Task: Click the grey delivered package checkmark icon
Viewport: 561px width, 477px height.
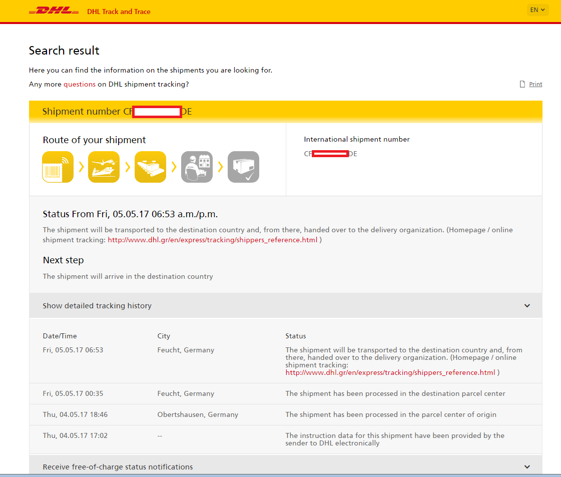Action: (243, 167)
